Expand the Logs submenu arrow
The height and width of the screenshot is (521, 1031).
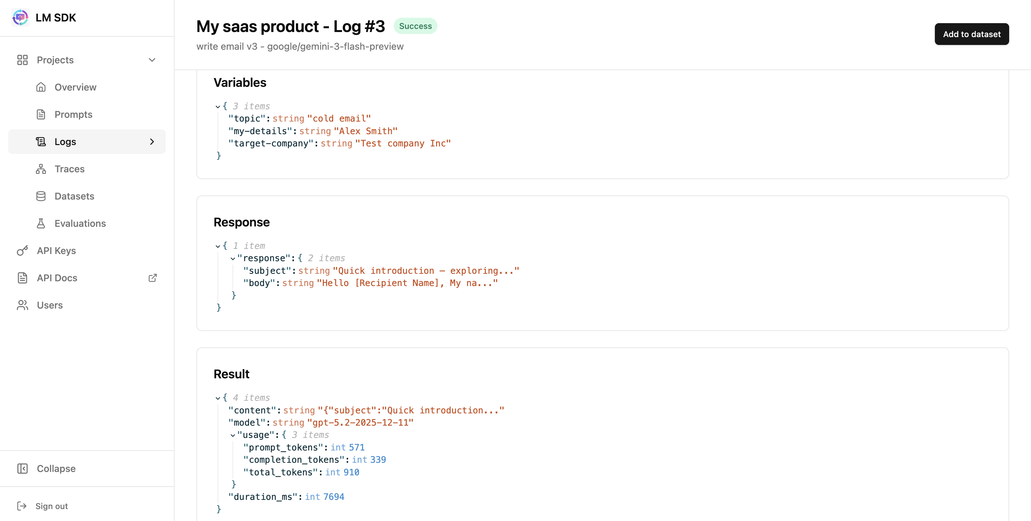pos(152,142)
